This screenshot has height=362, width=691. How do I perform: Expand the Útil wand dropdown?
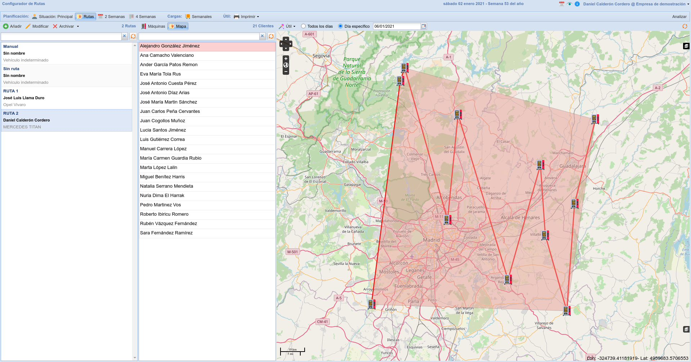click(287, 26)
